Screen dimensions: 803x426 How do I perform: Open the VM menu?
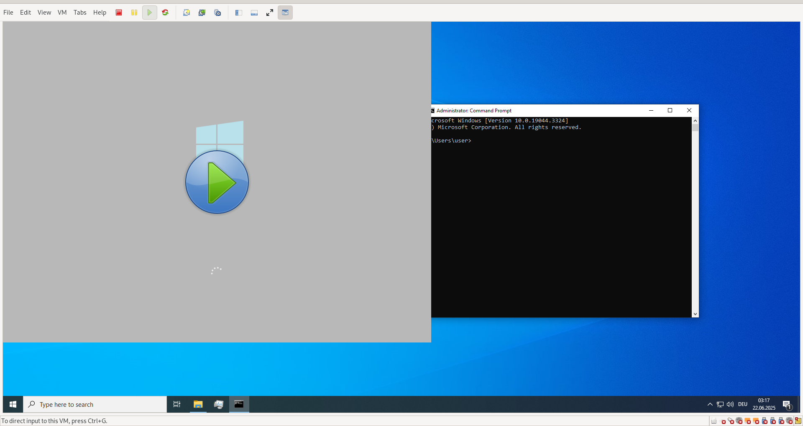(62, 13)
